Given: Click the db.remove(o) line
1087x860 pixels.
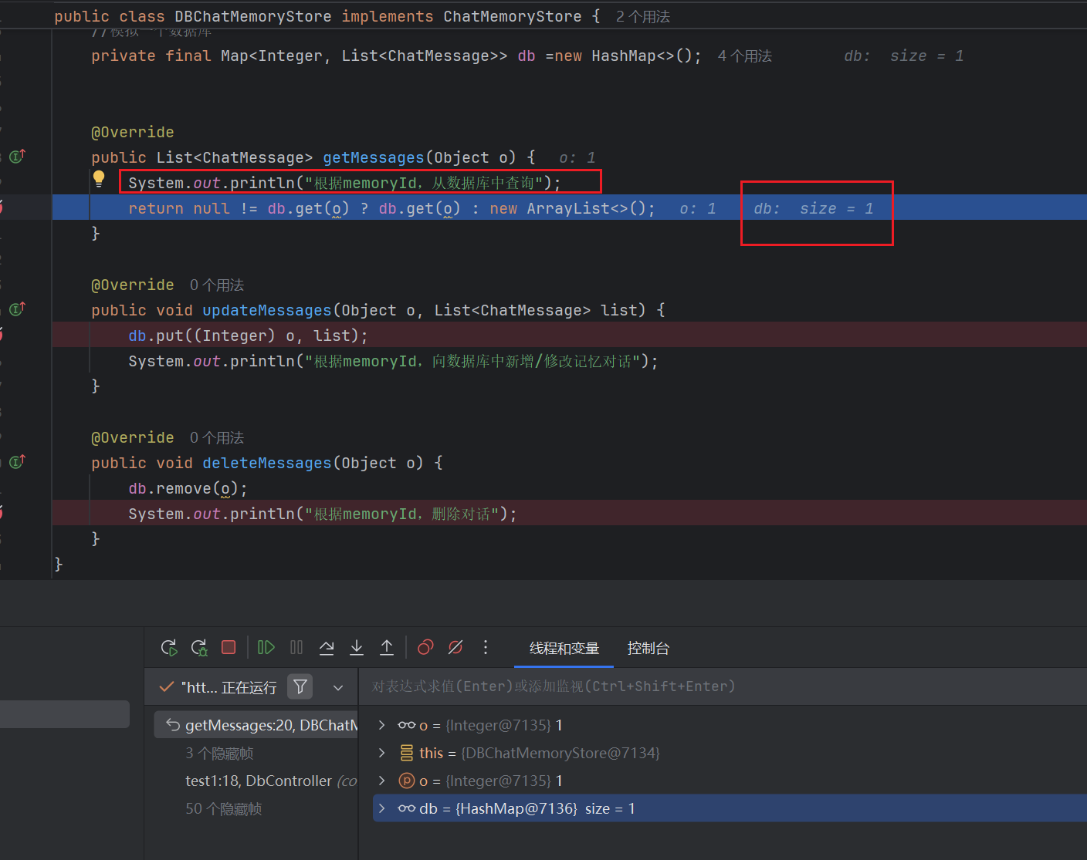Looking at the screenshot, I should [x=188, y=489].
